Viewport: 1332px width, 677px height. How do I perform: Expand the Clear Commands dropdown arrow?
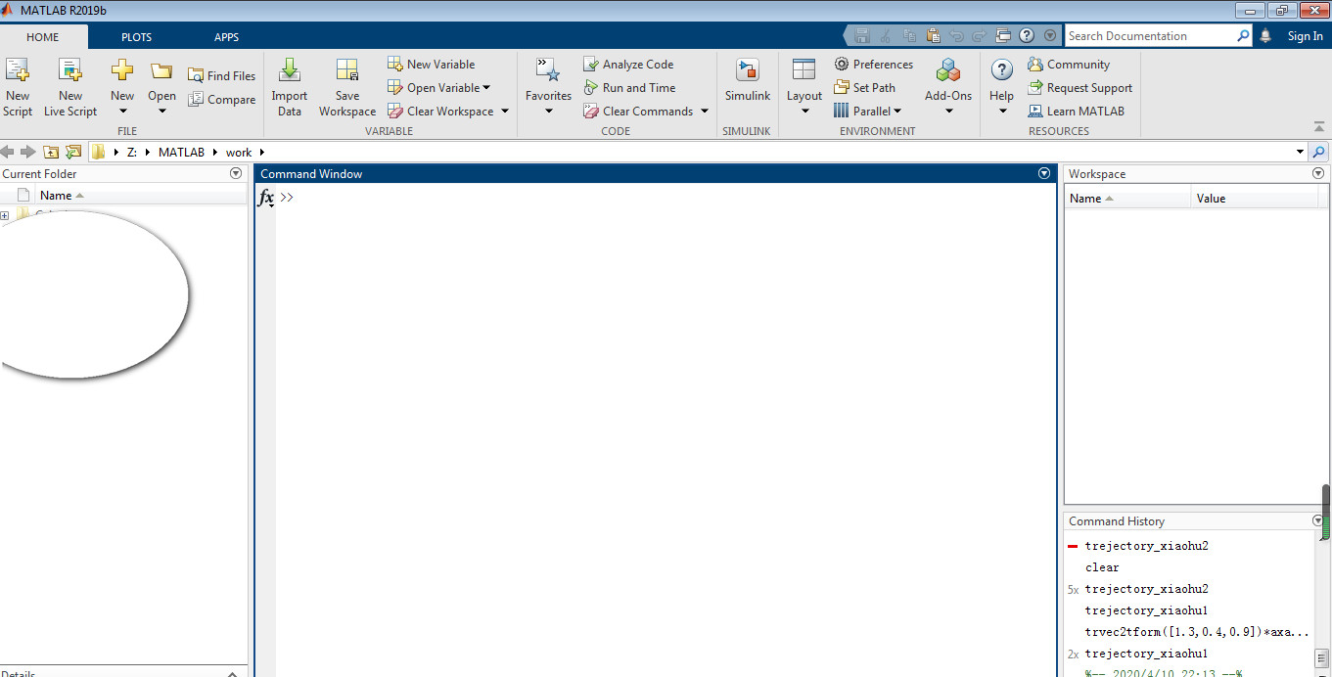pos(705,111)
